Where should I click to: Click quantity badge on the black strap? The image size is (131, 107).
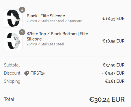[x=22, y=10]
